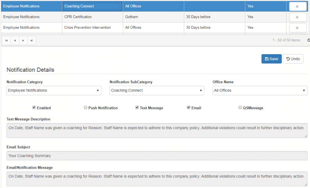Disable the Text Message checkbox
This screenshot has height=188, width=310.
(x=137, y=107)
